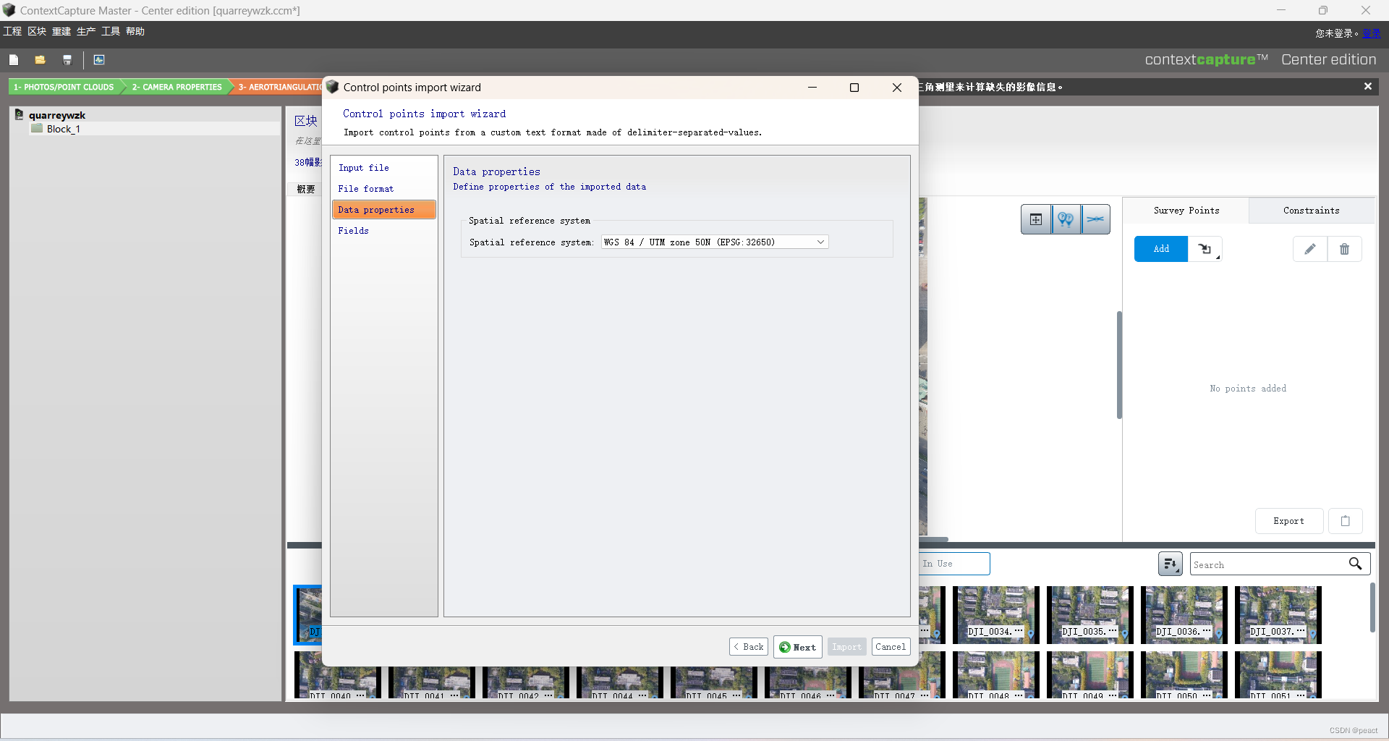Open the import options next to Add
Screen dimensions: 1389x741
(x=1206, y=249)
